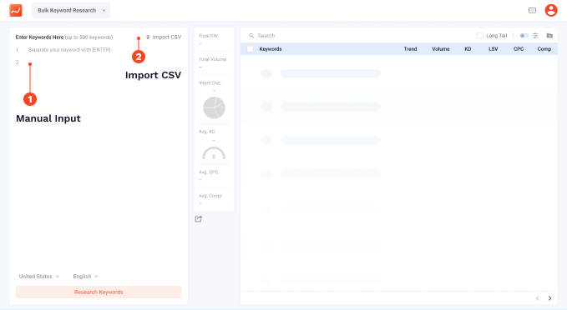The image size is (567, 310).
Task: Sort by CPC column header
Action: coord(519,49)
